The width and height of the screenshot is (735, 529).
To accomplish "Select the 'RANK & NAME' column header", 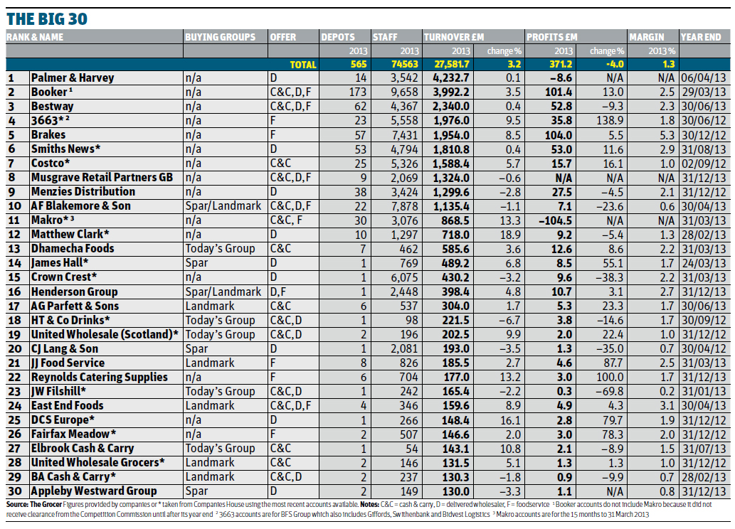I will pos(36,37).
